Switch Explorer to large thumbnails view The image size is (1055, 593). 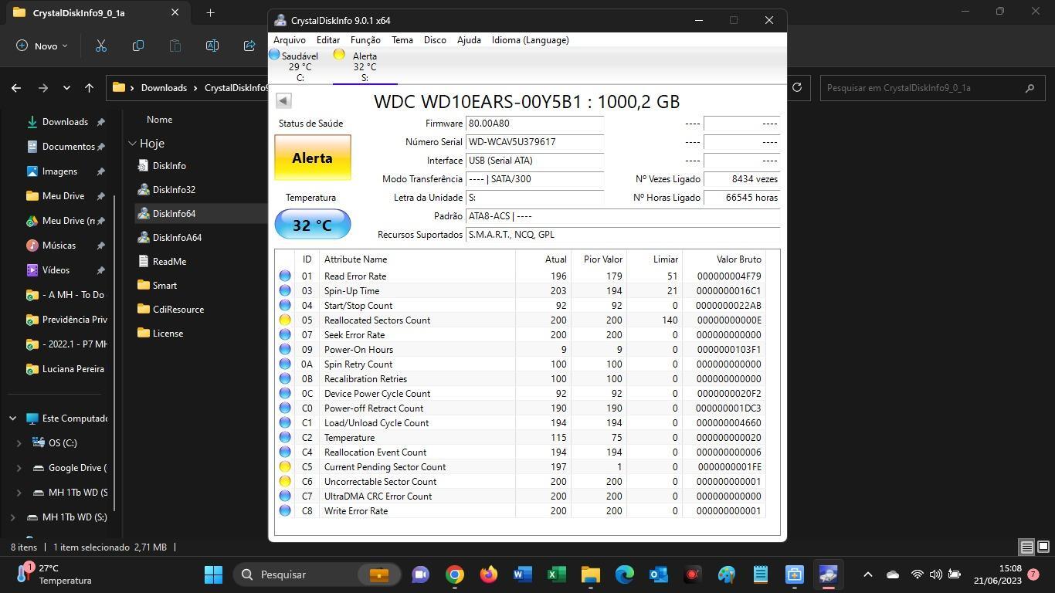1043,547
